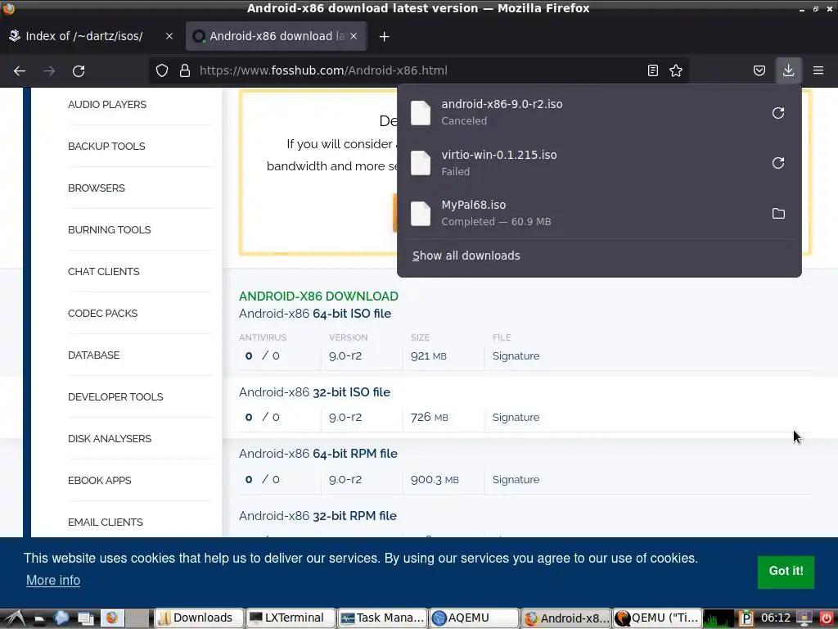Screen dimensions: 838x629
Task: Bookmark this page with the star
Action: 676,70
